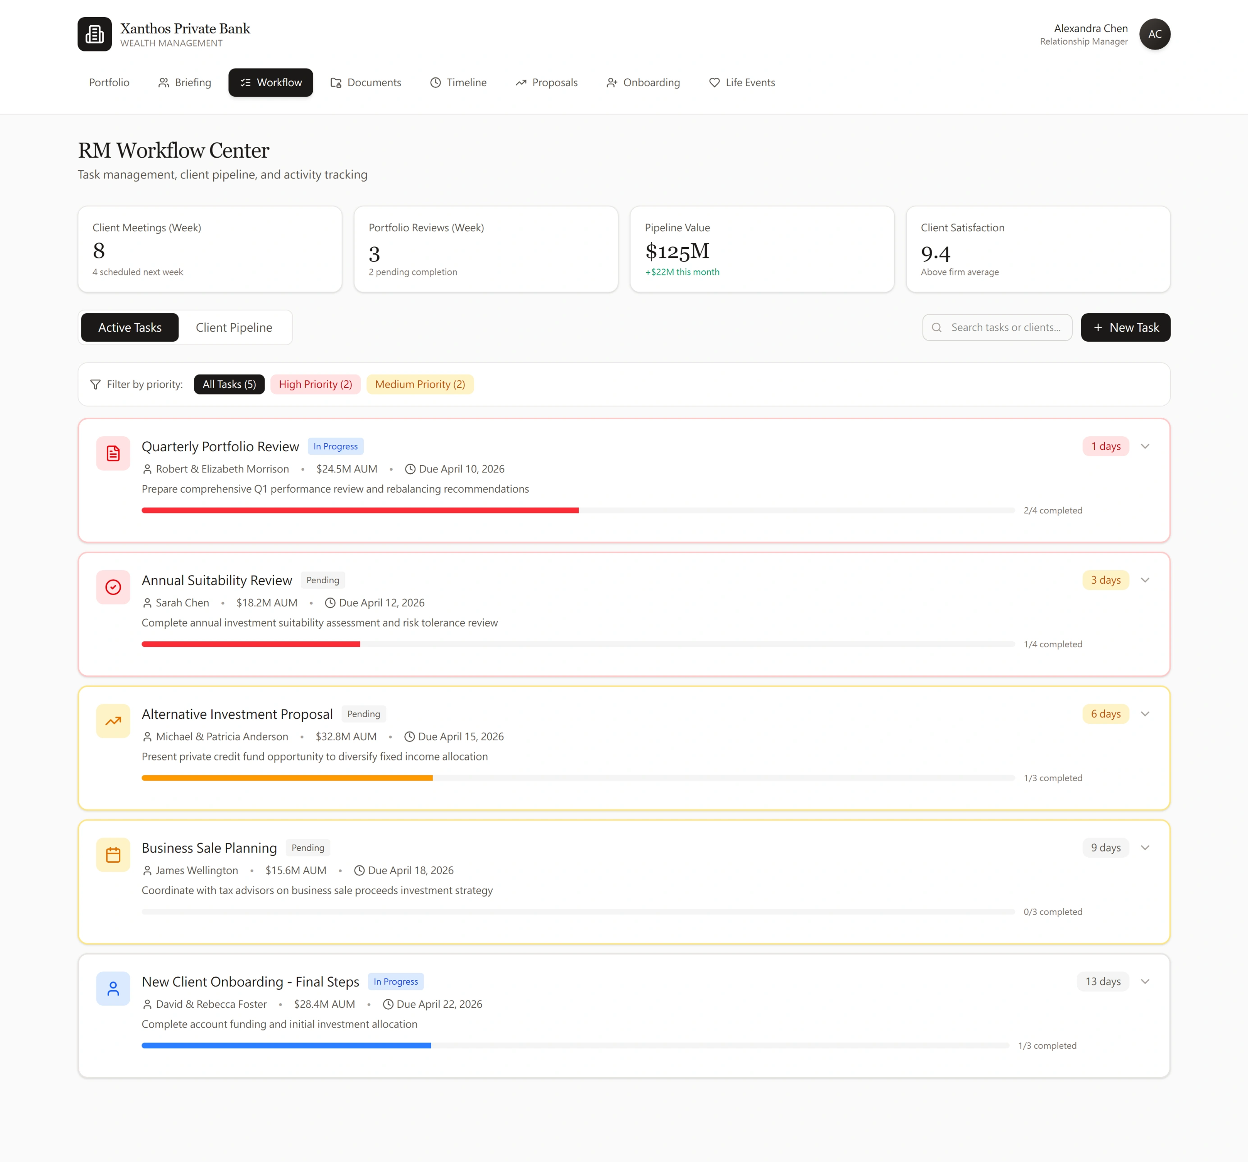Screen dimensions: 1248x1162
Task: Click the New Client Onboarding person icon
Action: click(x=113, y=988)
